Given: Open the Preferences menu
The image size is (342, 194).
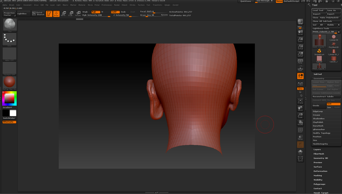Looking at the screenshot, I should click(106, 5).
